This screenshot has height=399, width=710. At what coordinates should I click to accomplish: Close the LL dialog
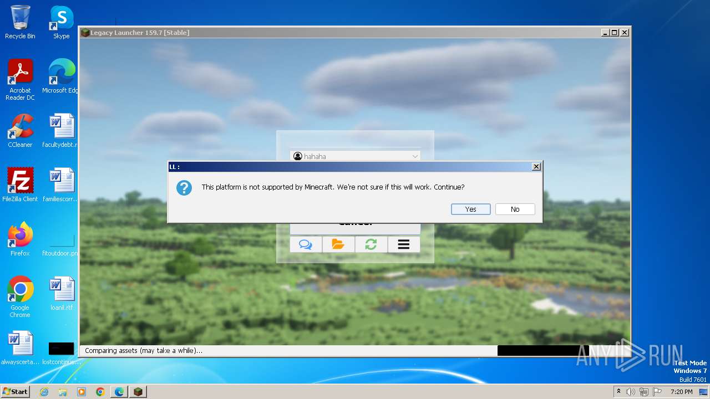536,167
